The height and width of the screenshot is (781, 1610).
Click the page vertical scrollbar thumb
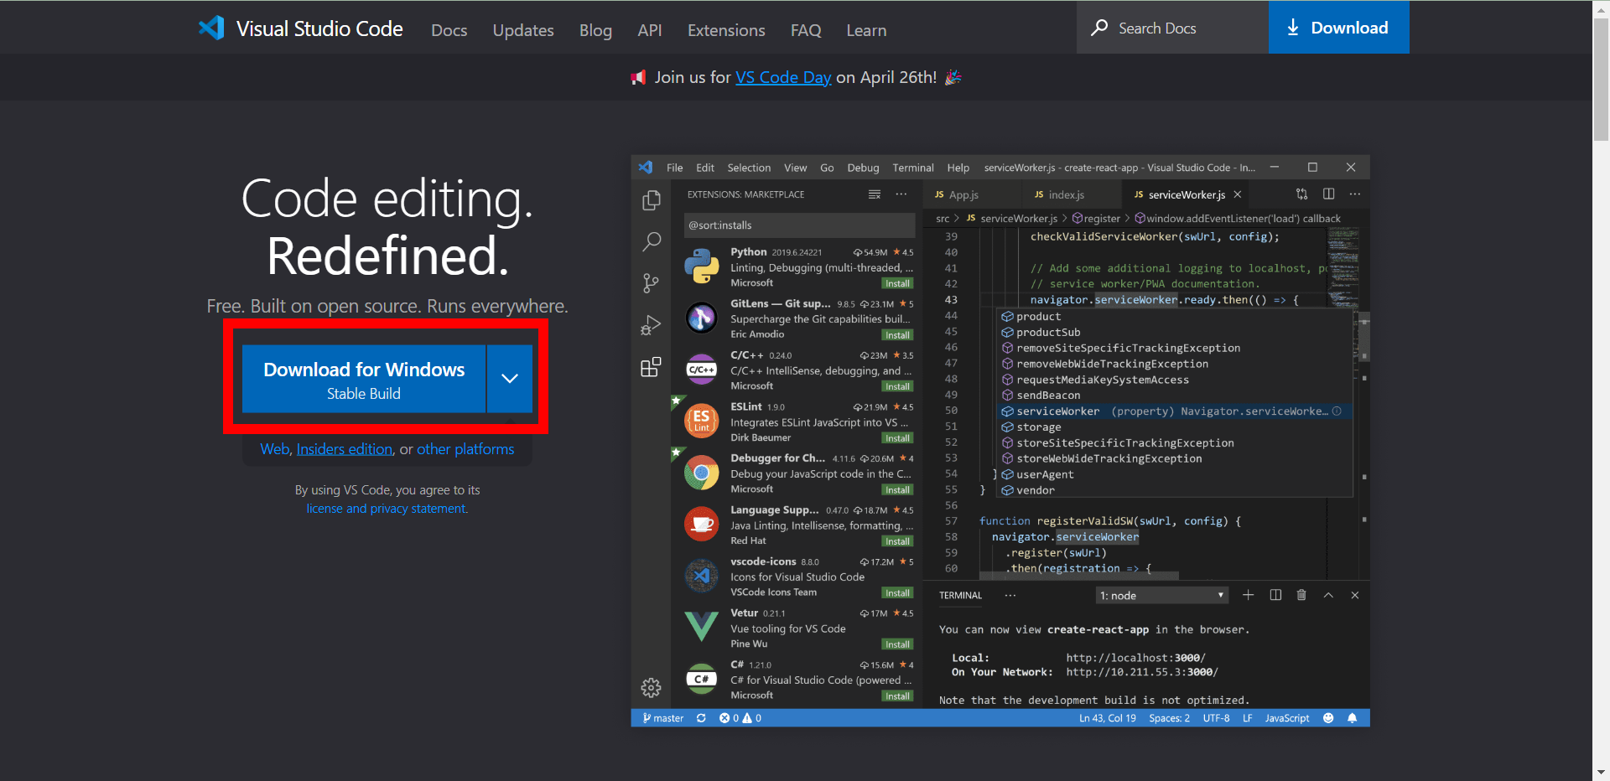click(1601, 79)
